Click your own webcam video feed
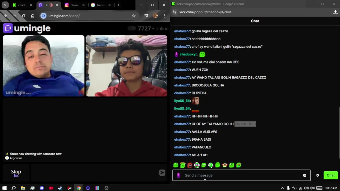The width and height of the screenshot is (340, 191). 126,66
